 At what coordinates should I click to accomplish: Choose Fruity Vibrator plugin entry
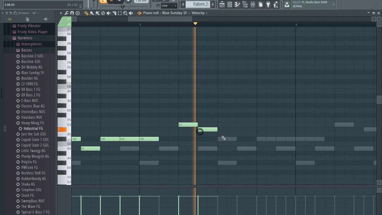29,26
